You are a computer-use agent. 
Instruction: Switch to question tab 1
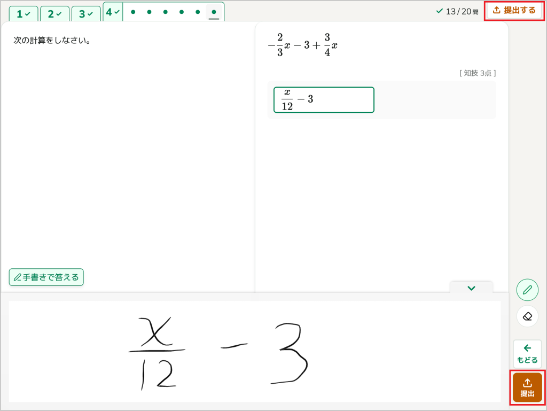24,14
